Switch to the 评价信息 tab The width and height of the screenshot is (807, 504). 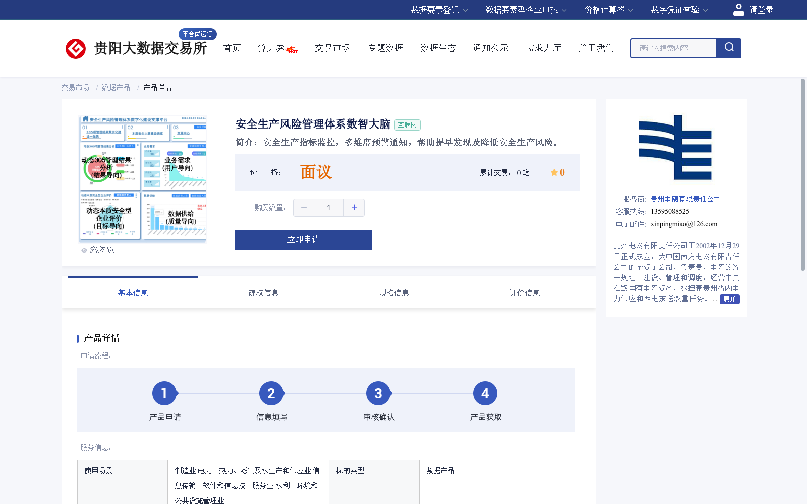(x=525, y=293)
